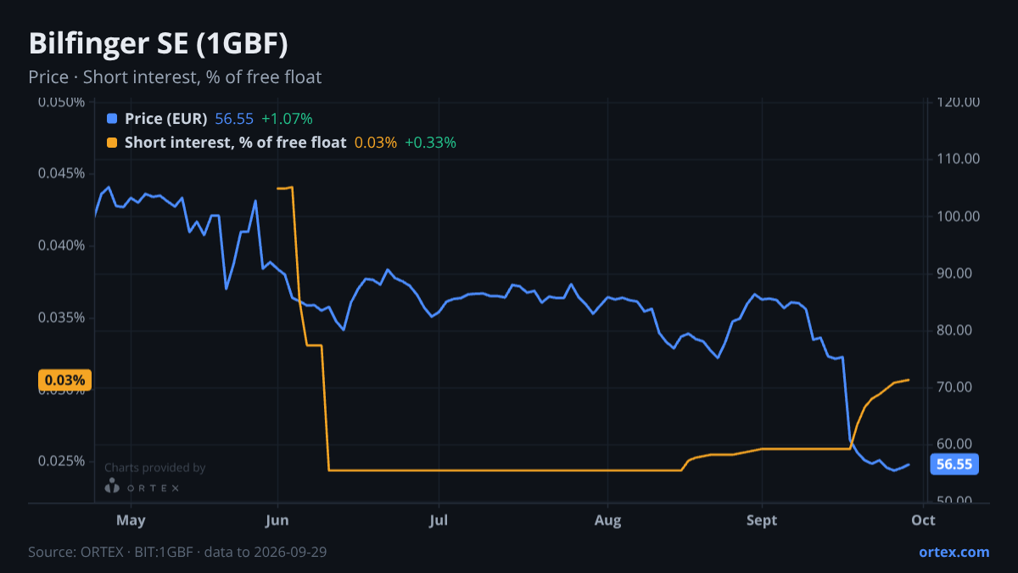Click the Price (EUR) legend label

tap(166, 119)
